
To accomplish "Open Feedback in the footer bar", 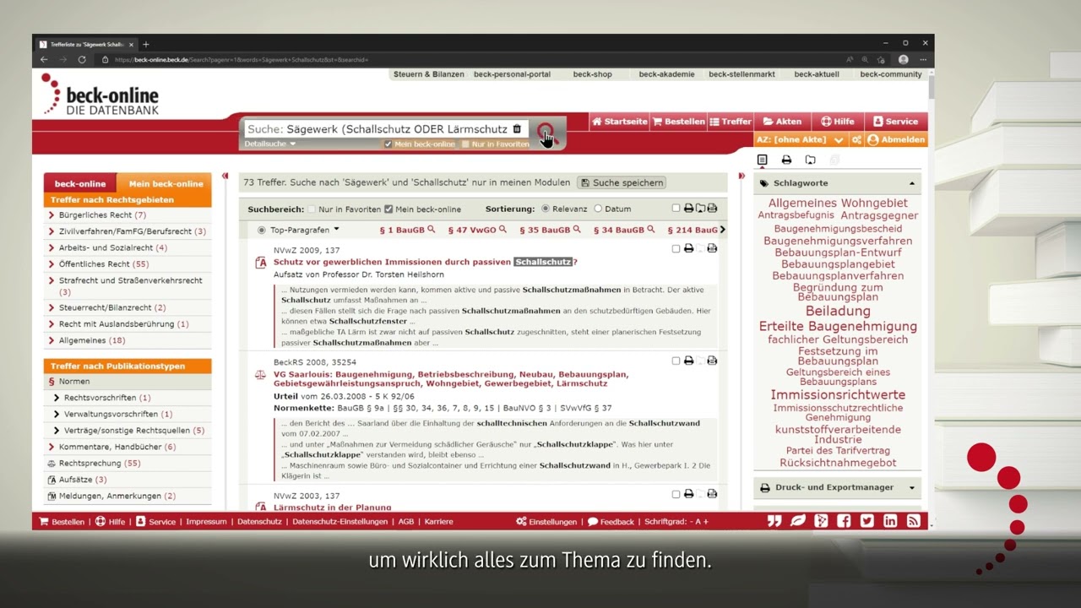I will click(x=611, y=522).
